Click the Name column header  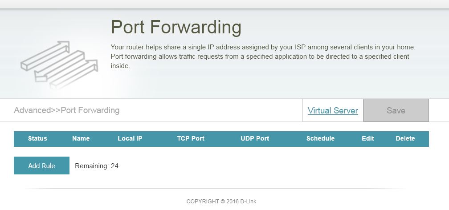pos(81,138)
